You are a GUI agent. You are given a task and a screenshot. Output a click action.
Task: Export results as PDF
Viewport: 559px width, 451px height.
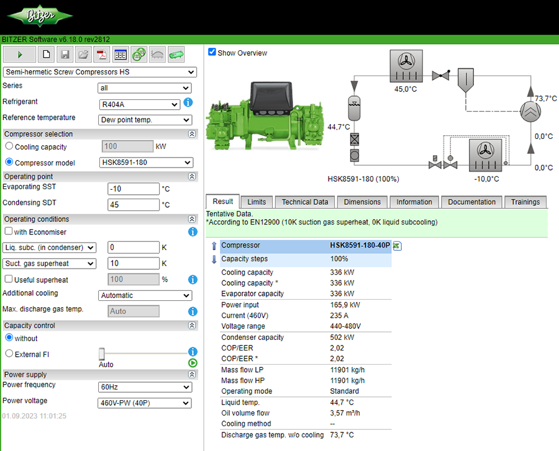(x=102, y=55)
